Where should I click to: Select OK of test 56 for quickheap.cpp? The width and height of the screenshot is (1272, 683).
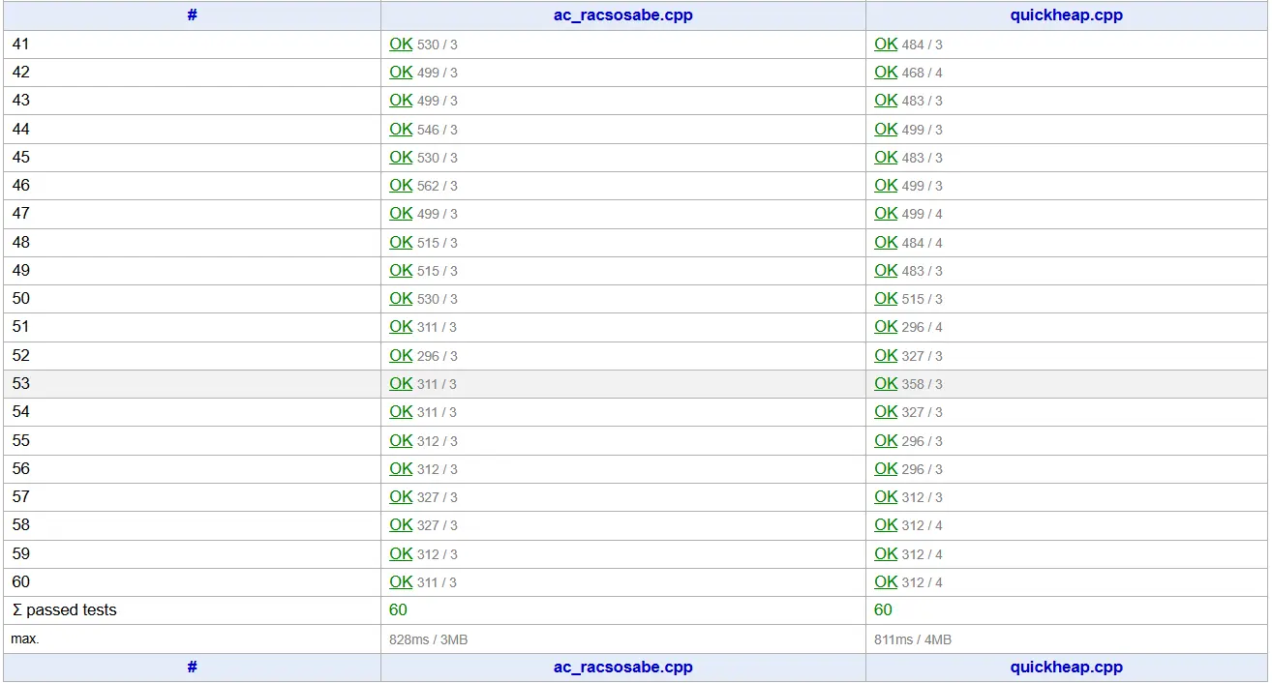pos(886,468)
